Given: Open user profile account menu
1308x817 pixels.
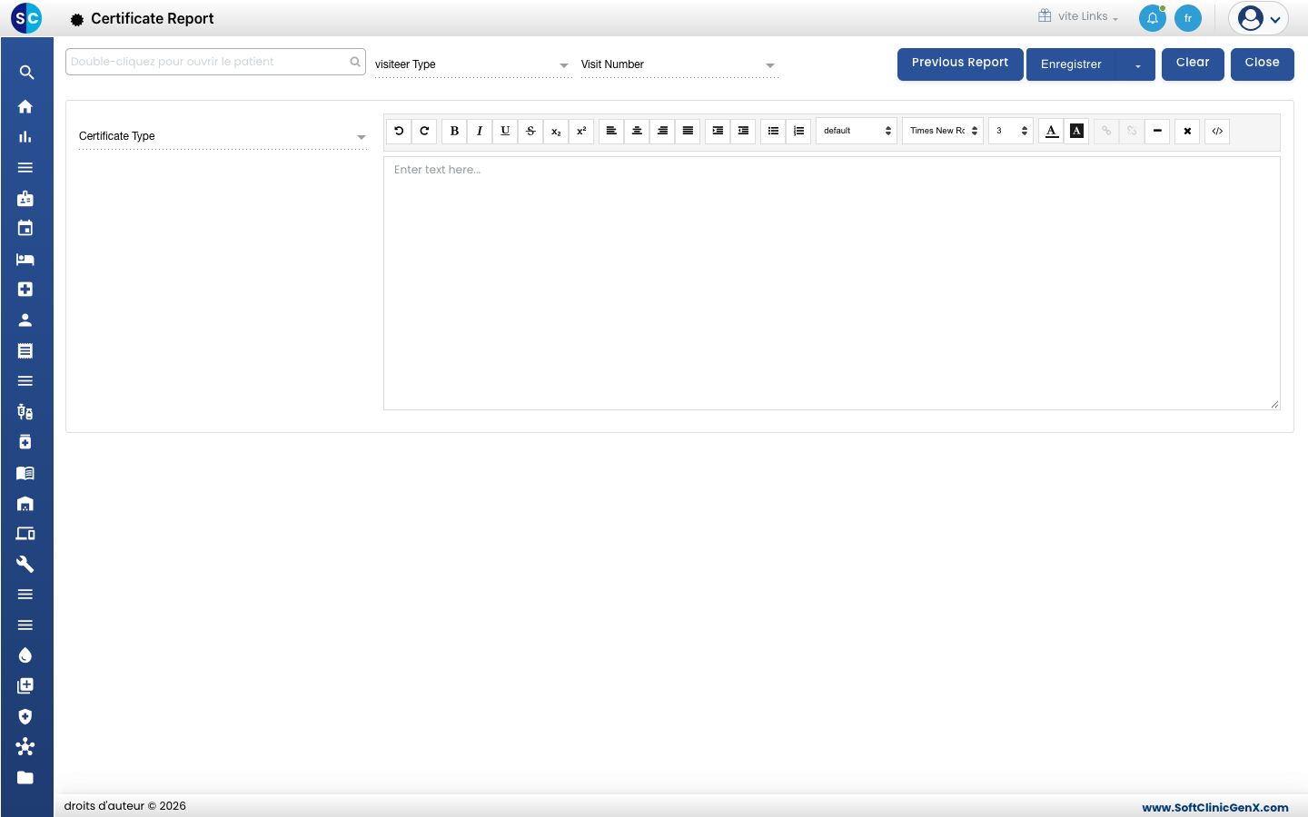Looking at the screenshot, I should pyautogui.click(x=1258, y=18).
